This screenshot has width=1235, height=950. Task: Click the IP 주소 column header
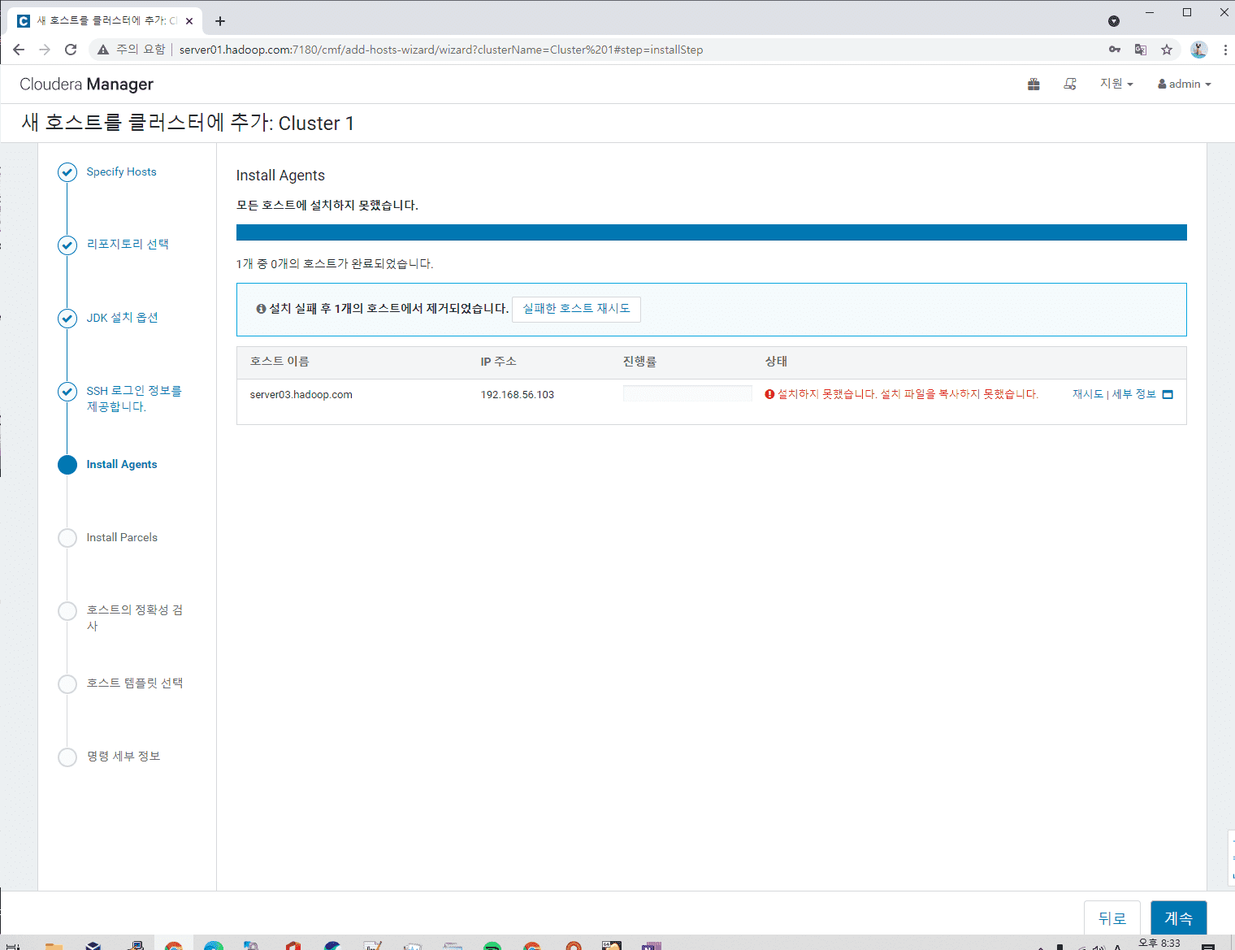click(498, 362)
